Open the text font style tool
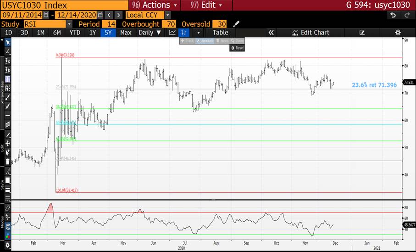 [x=8, y=172]
